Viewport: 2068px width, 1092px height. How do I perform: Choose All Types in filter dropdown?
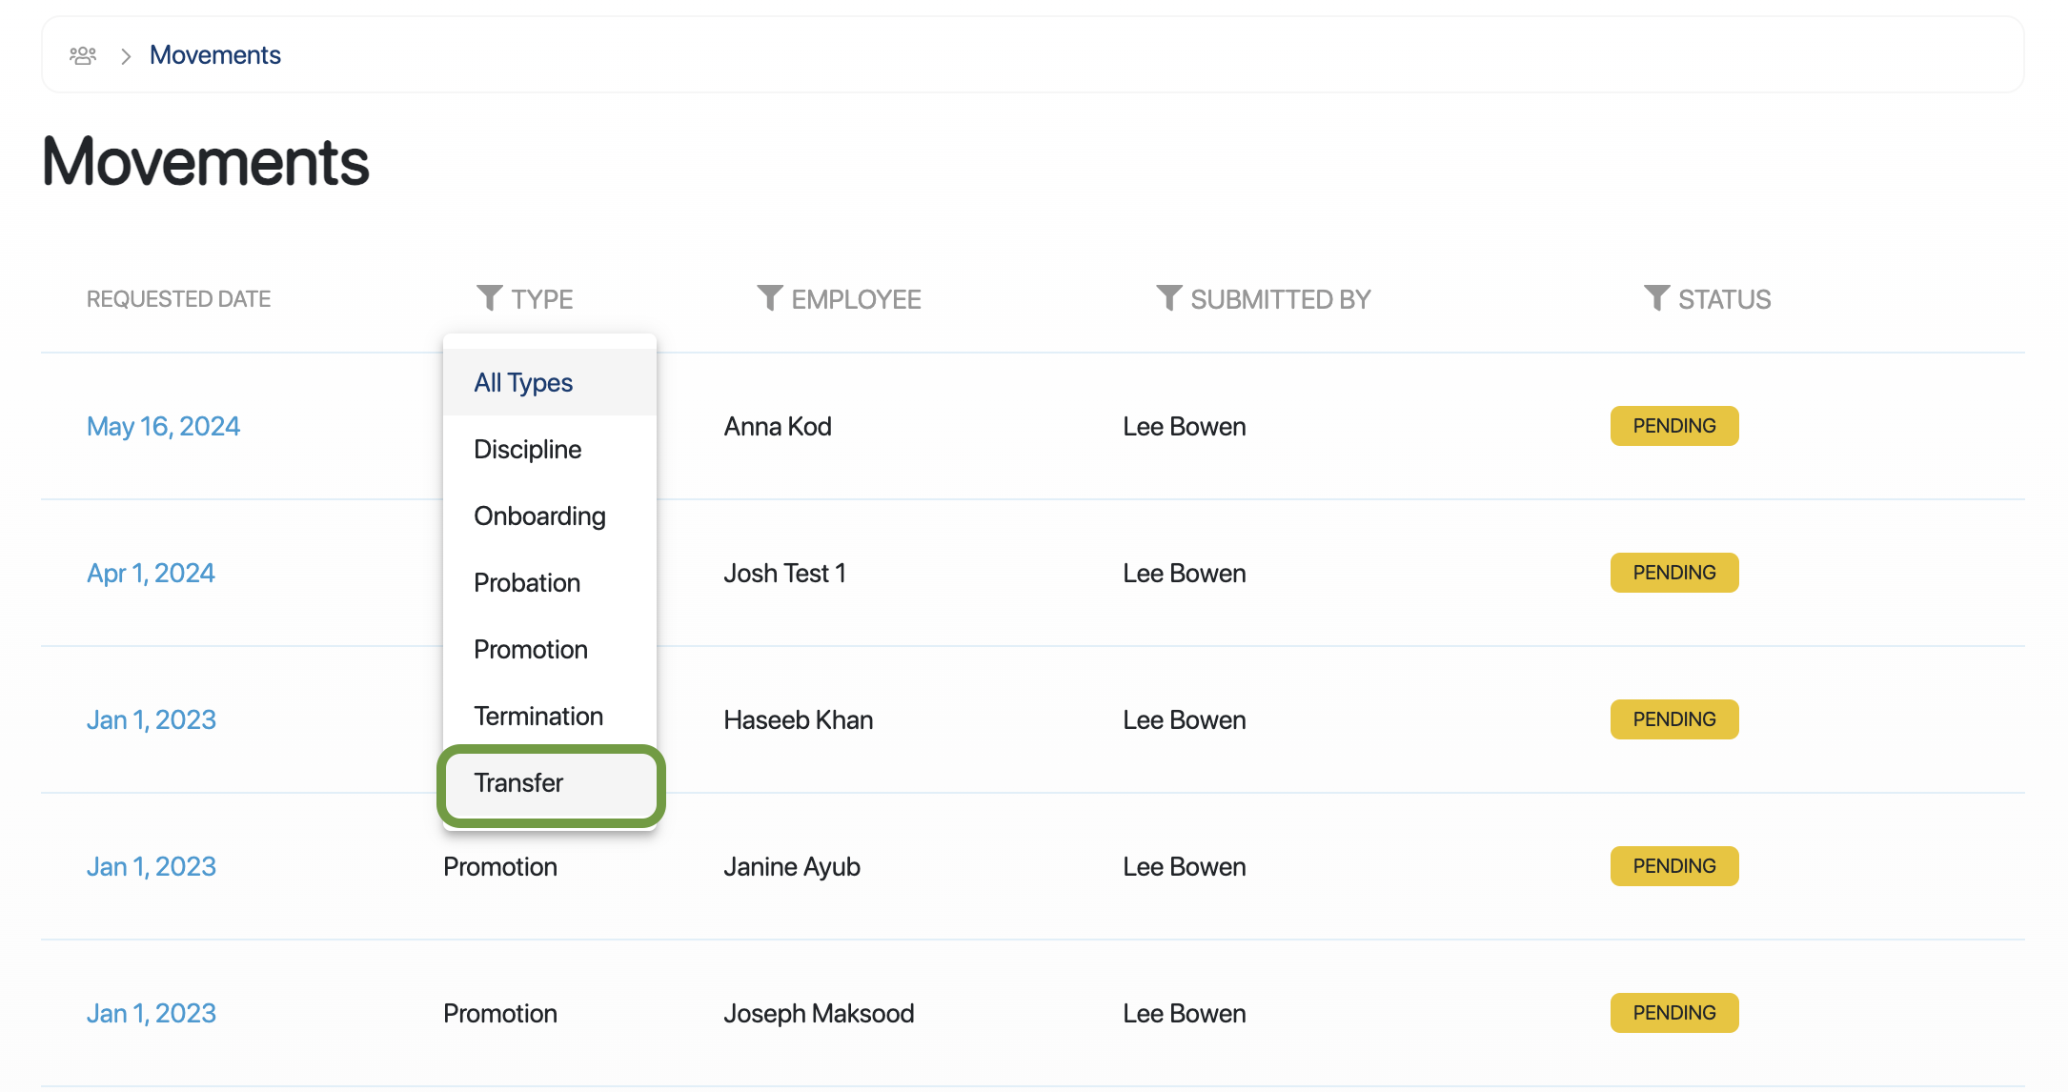coord(523,383)
